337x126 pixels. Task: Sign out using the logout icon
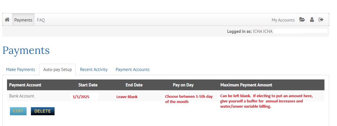click(321, 20)
